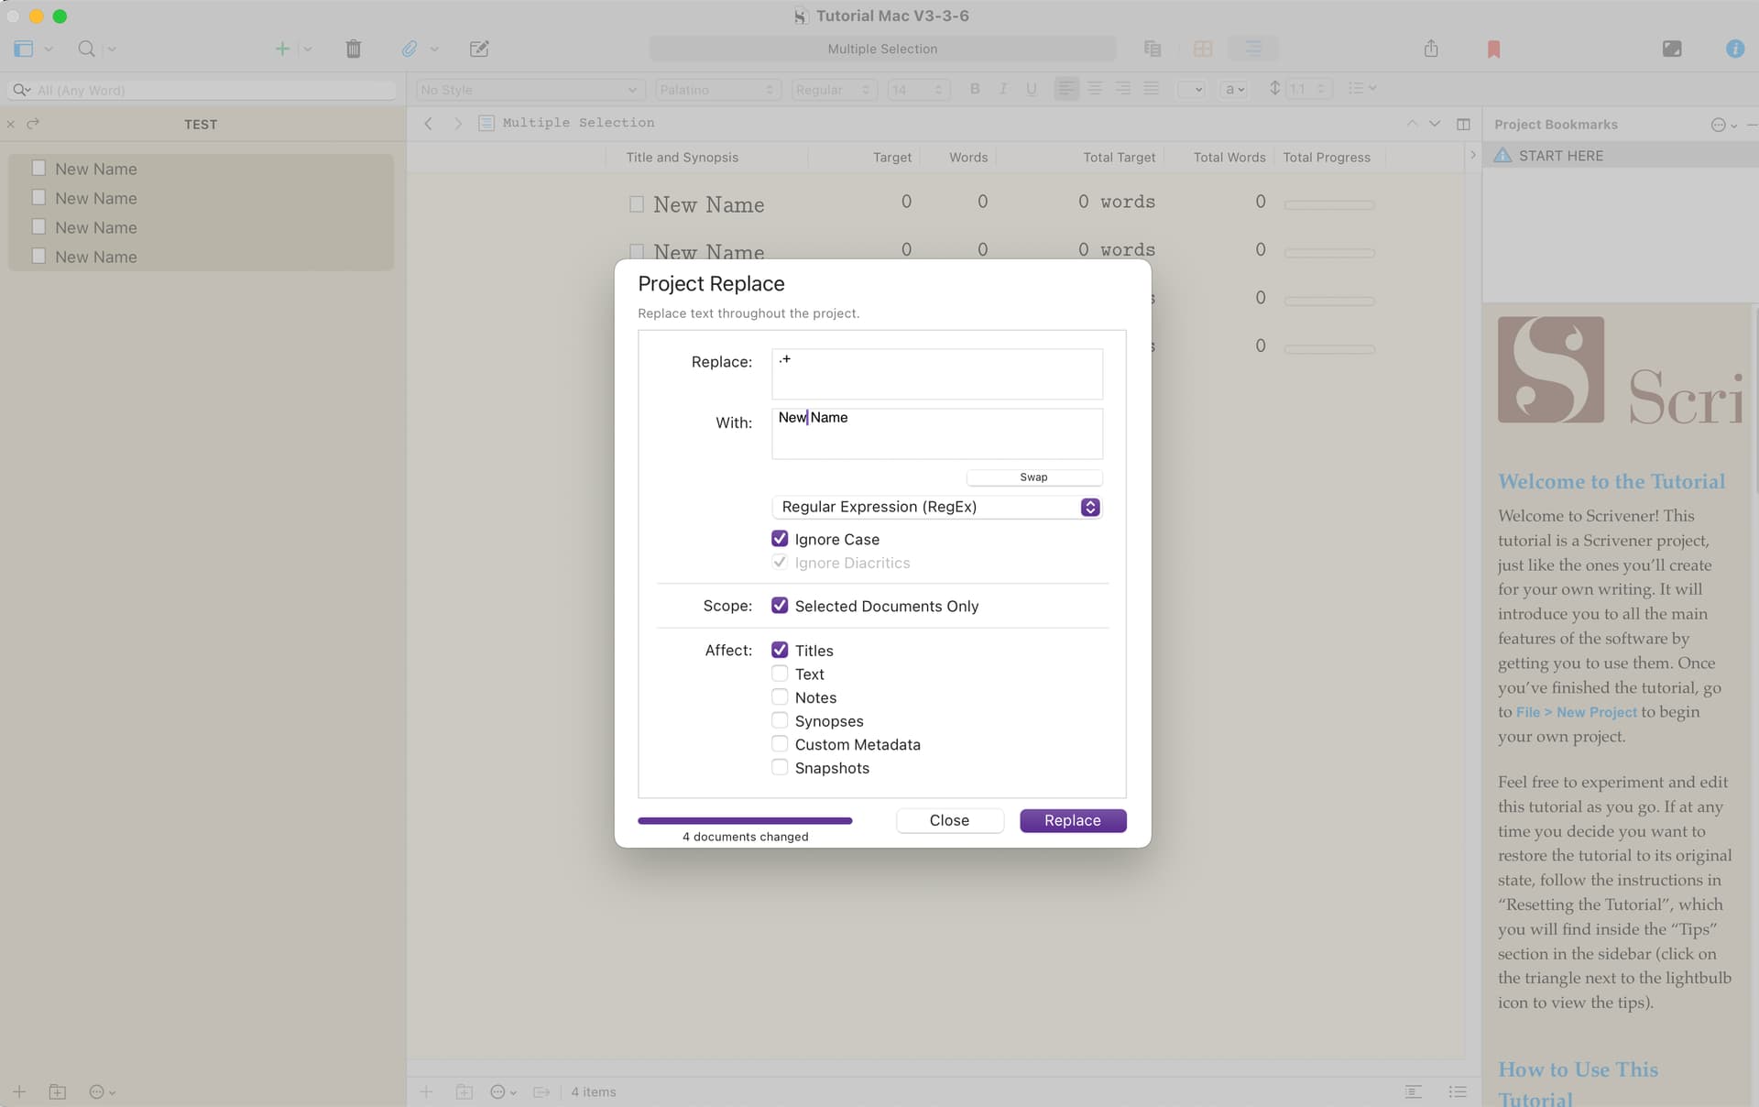
Task: Check the first New Name binder checkbox
Action: 38,168
